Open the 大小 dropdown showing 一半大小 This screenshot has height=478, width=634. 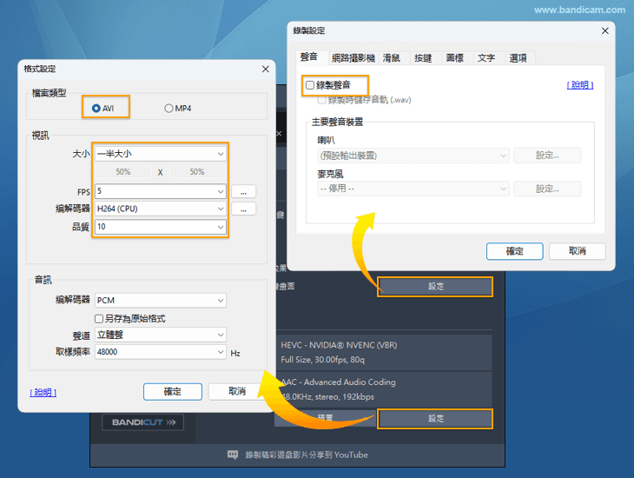161,154
